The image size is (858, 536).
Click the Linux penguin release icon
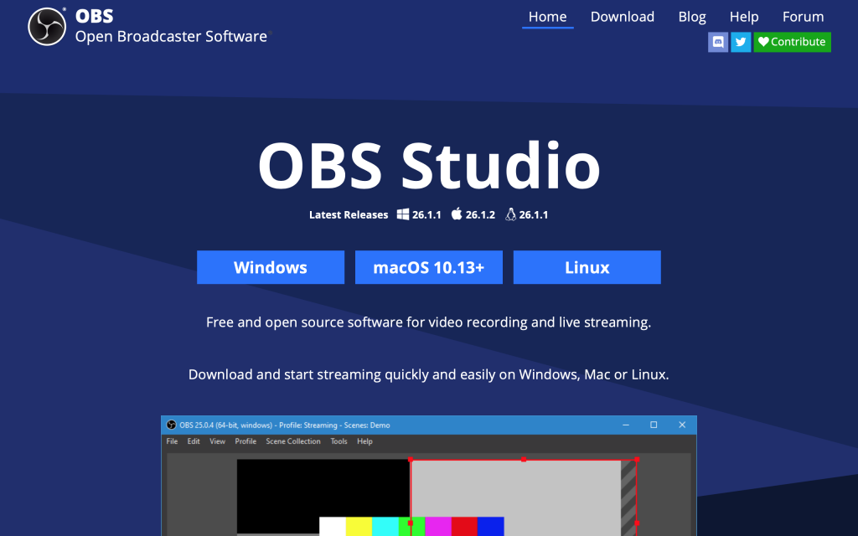pos(509,214)
